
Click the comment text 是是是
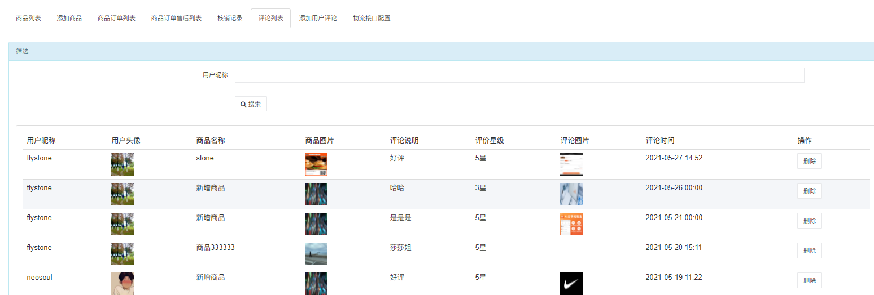pos(400,218)
